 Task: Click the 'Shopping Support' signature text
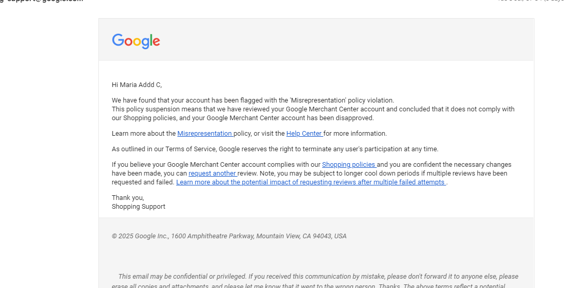click(139, 207)
